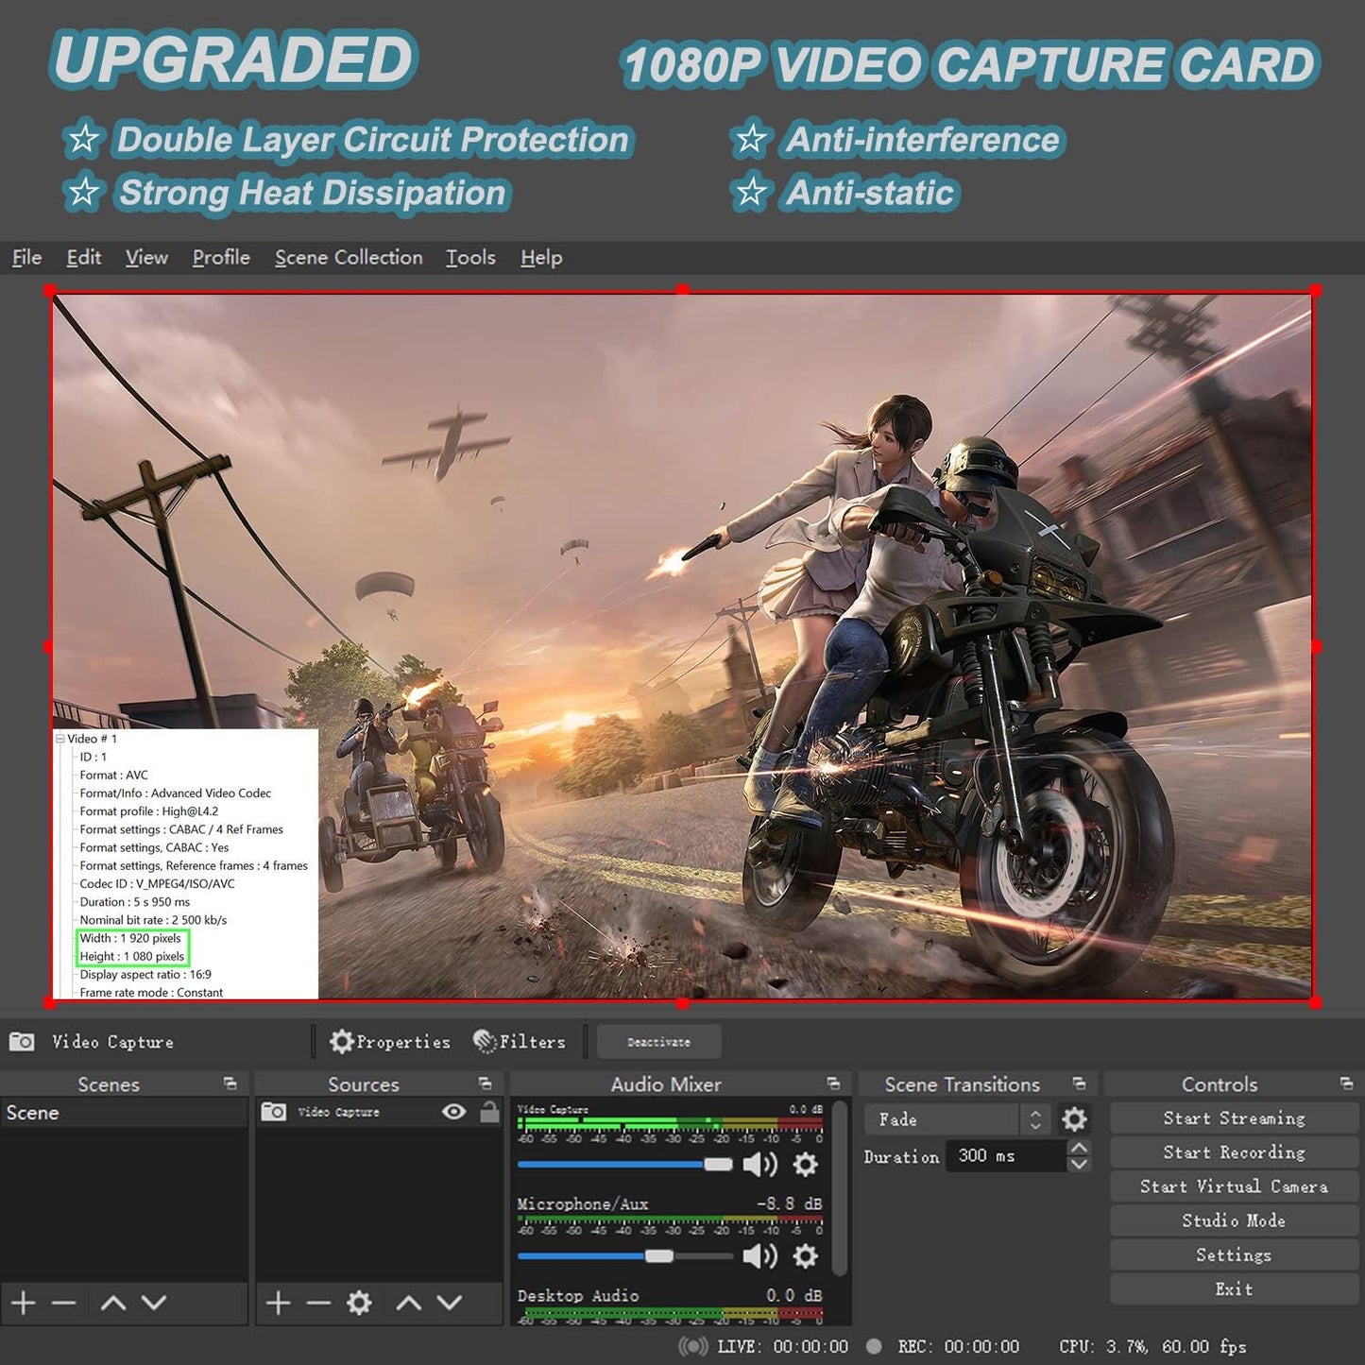
Task: Move the Video Capture source up
Action: point(408,1303)
